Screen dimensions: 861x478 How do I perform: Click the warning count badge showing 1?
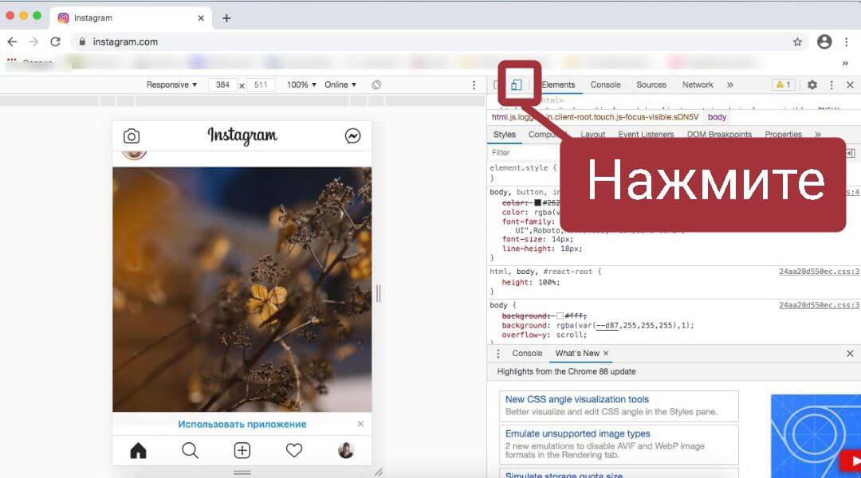coord(783,84)
